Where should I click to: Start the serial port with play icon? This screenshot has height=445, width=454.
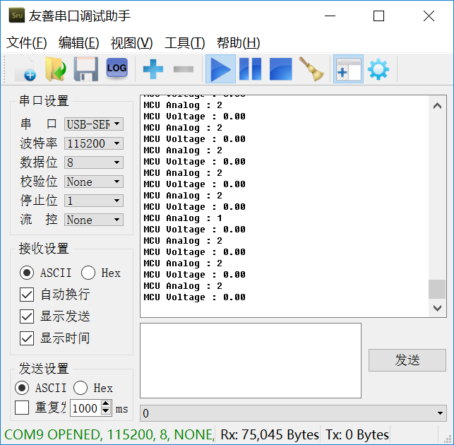220,69
